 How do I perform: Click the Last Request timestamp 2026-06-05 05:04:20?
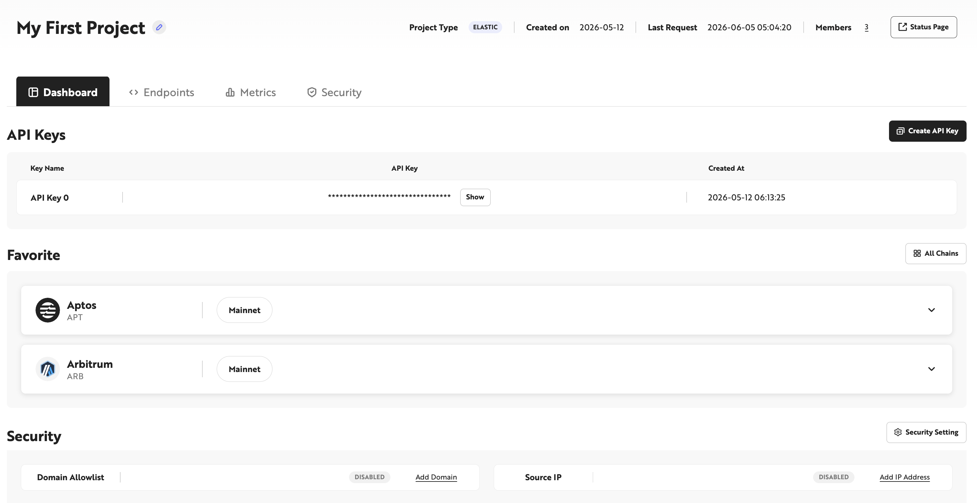pyautogui.click(x=749, y=27)
